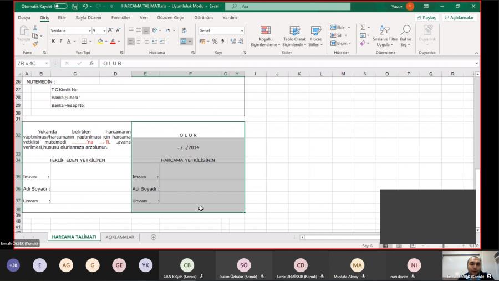Click the Save icon in title bar
This screenshot has height=281, width=499.
[74, 6]
